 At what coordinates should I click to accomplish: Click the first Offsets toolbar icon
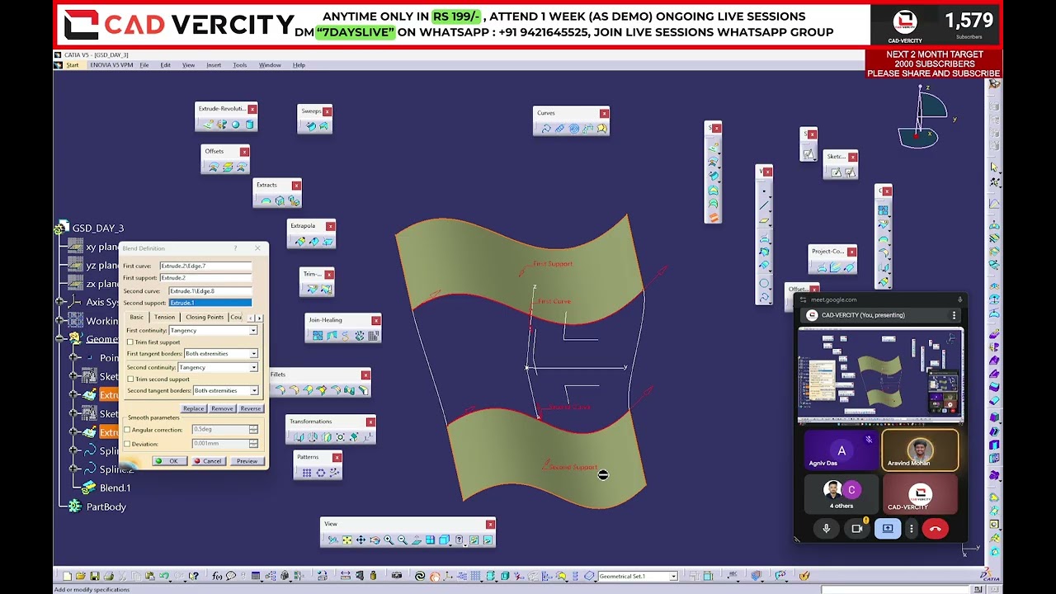point(214,167)
